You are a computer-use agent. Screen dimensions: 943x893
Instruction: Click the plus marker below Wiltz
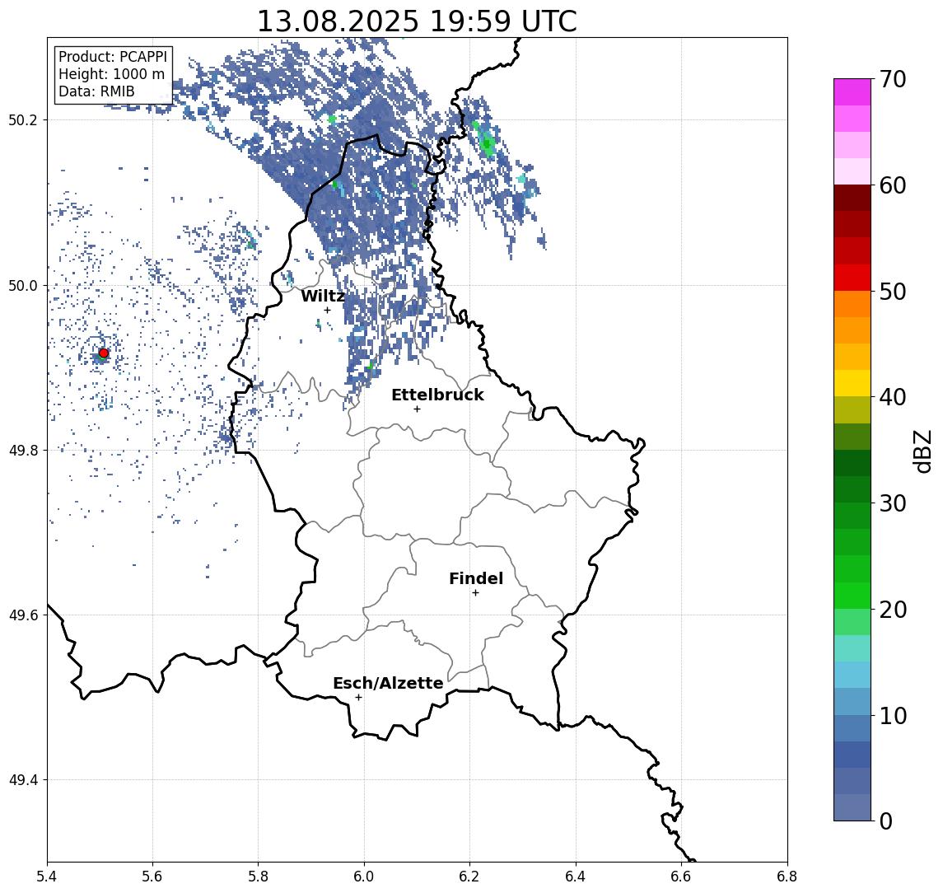[x=327, y=310]
